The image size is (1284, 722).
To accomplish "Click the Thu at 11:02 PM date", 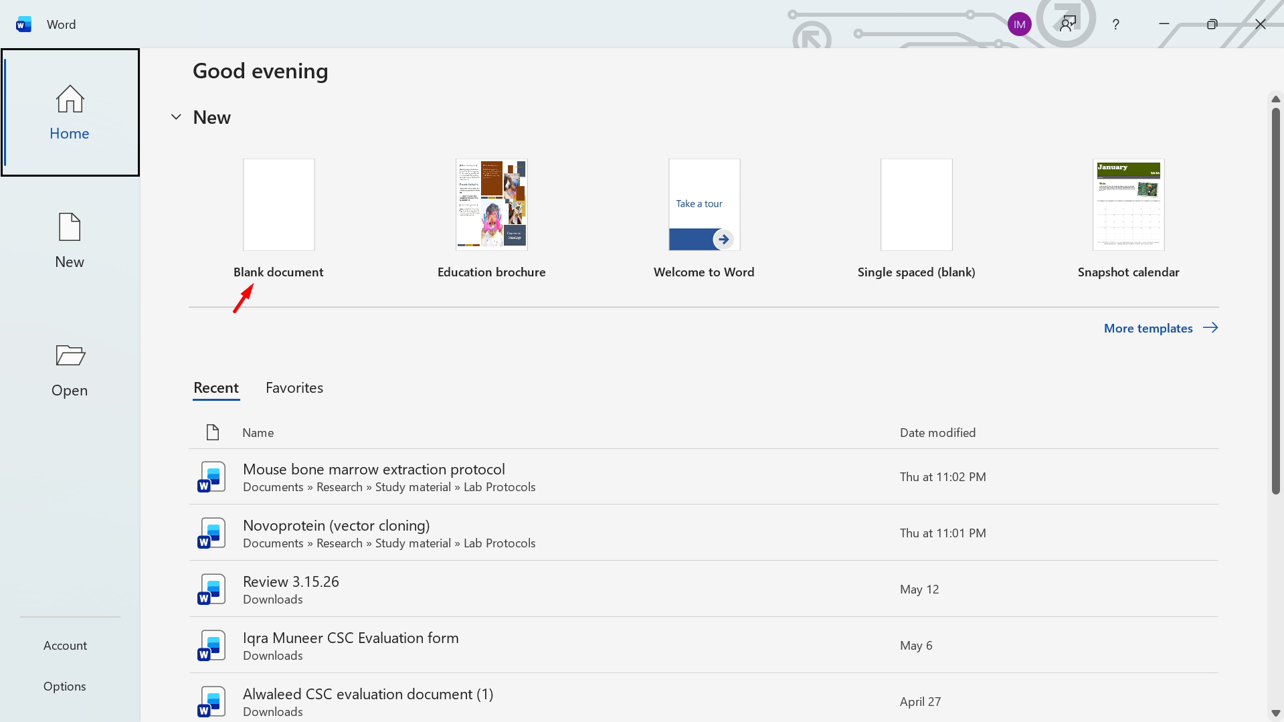I will point(943,477).
